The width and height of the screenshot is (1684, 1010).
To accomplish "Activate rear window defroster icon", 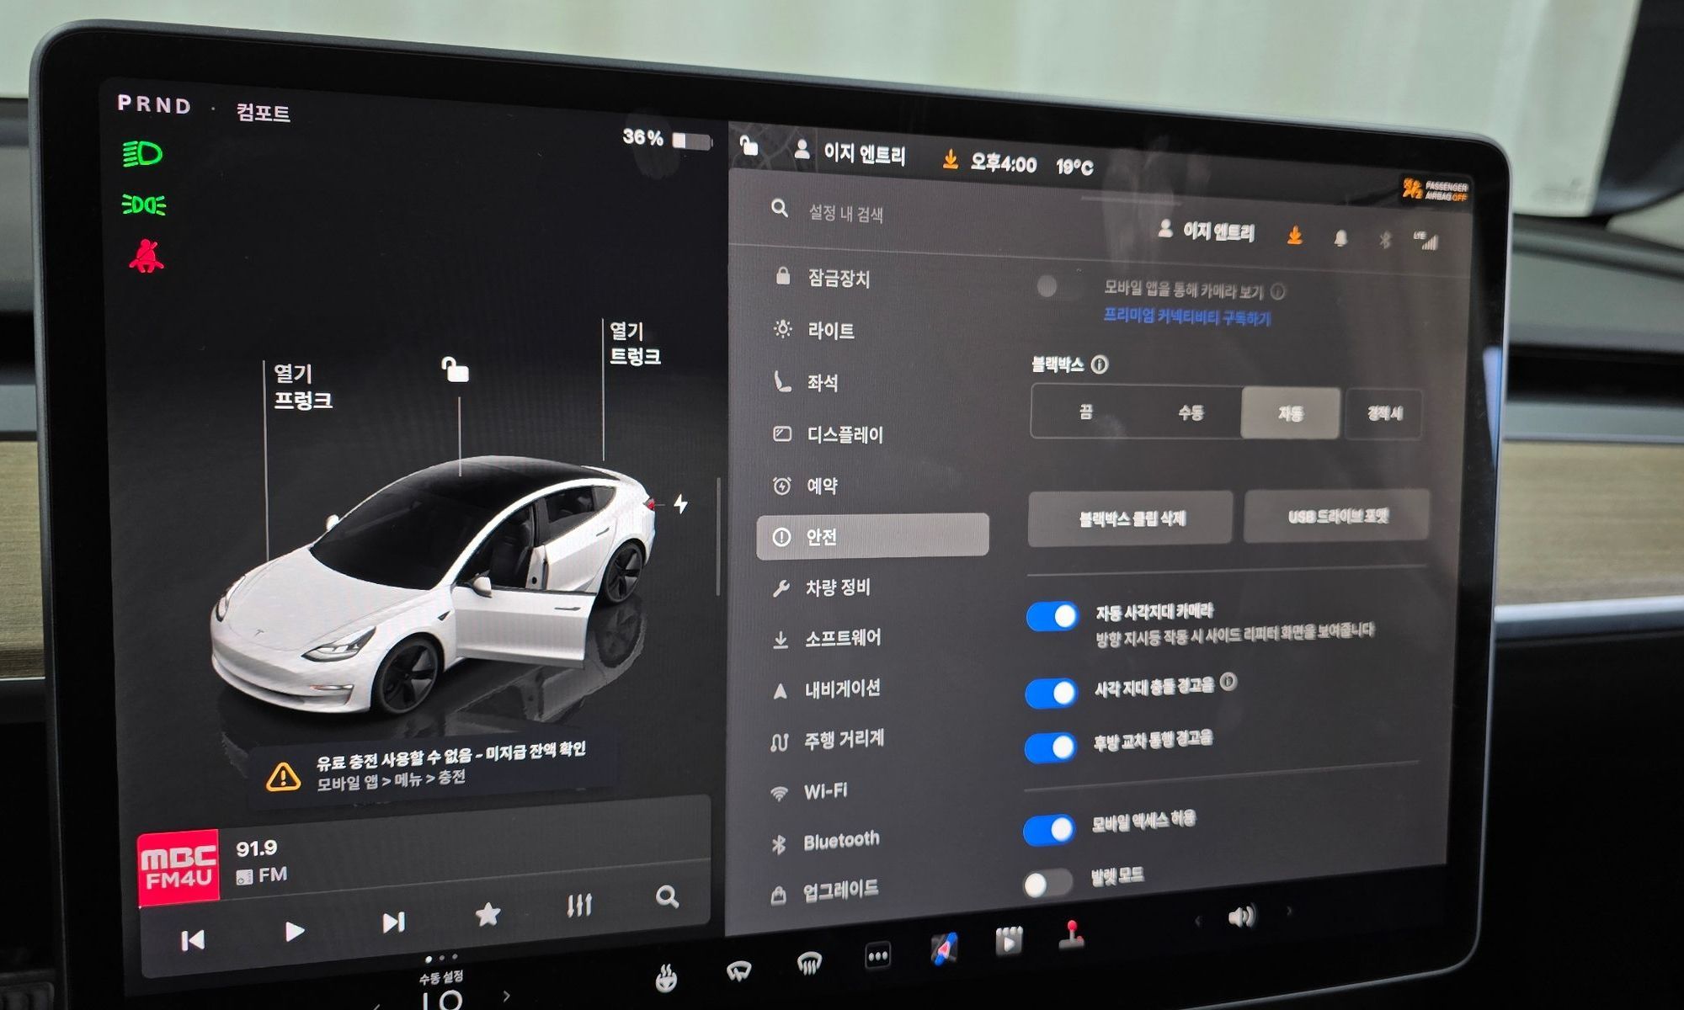I will tap(808, 964).
